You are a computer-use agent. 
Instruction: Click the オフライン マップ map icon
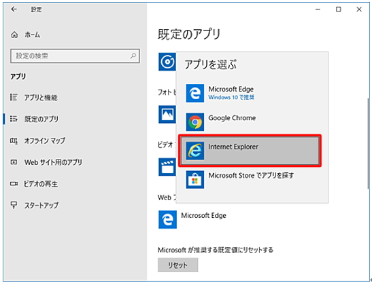(14, 140)
